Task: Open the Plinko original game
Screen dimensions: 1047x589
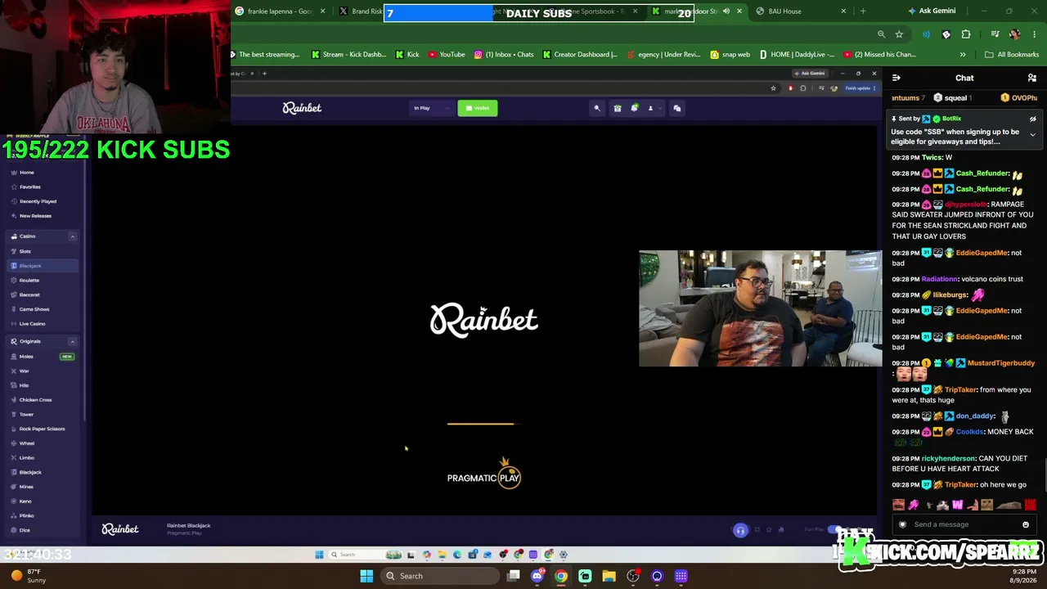Action: click(x=27, y=515)
